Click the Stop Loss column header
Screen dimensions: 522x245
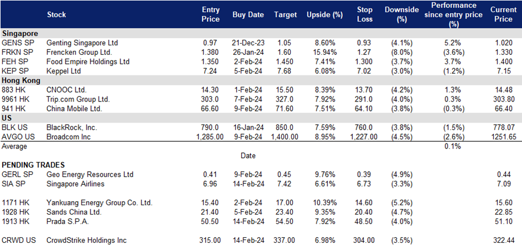pos(363,15)
